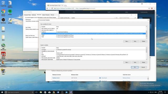Open Microsoft Store from the taskbar
Viewport: 168px width, 94px height.
[45, 92]
